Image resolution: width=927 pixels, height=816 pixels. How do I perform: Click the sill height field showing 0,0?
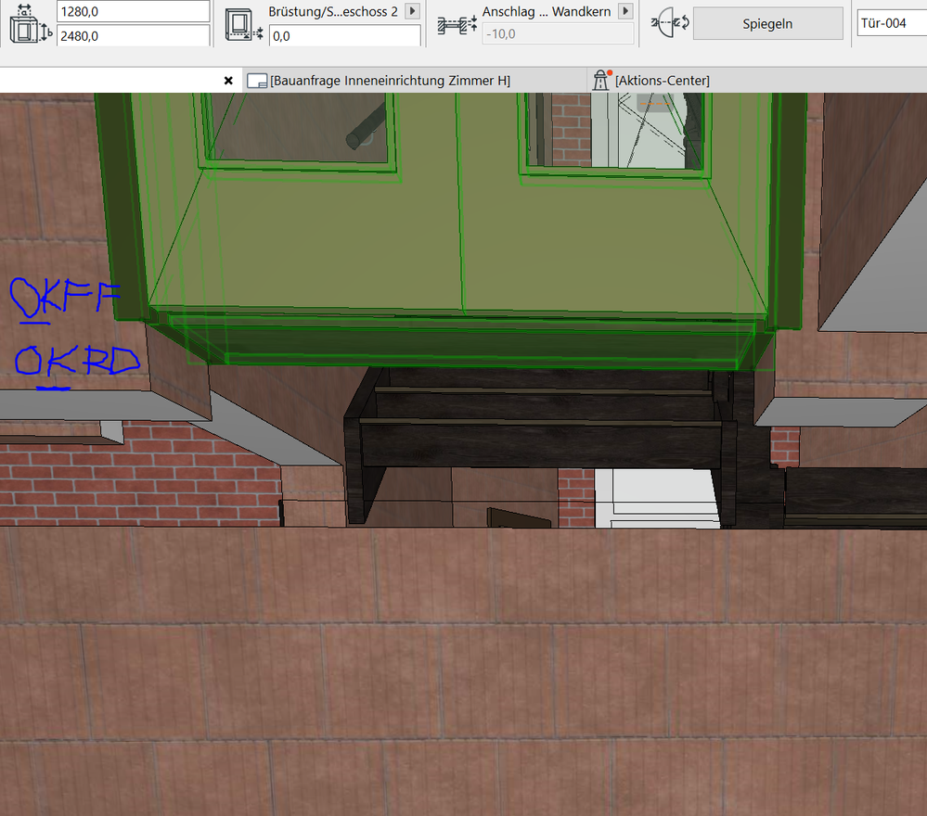[344, 36]
